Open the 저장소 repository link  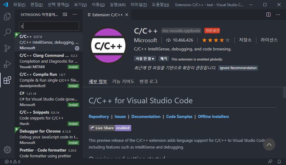click(x=245, y=40)
